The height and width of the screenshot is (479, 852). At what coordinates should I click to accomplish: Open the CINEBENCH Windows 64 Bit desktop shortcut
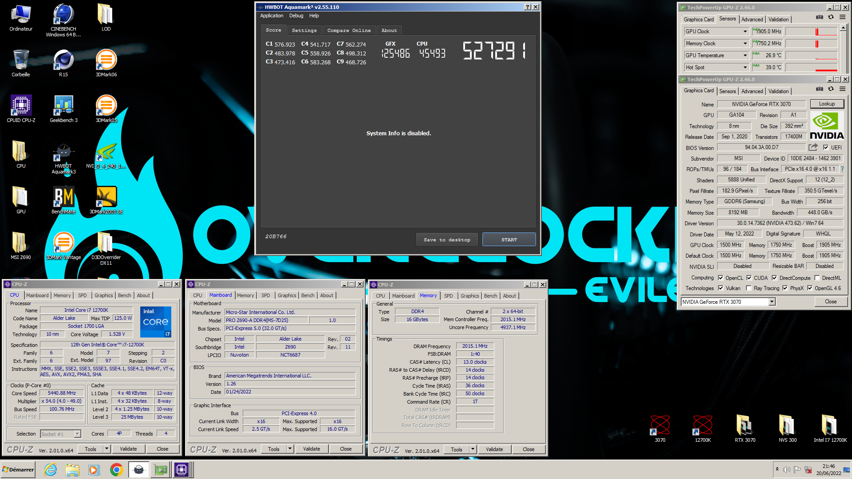pyautogui.click(x=63, y=20)
